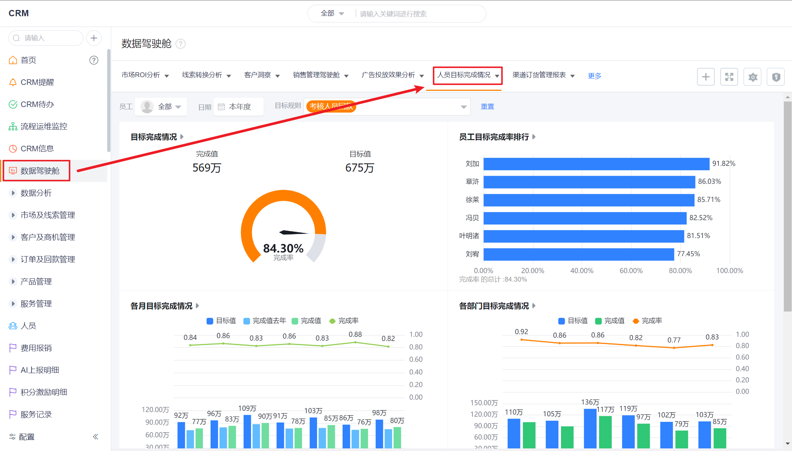Screen dimensions: 792x451
Task: Open the shield permission icon
Action: [776, 77]
